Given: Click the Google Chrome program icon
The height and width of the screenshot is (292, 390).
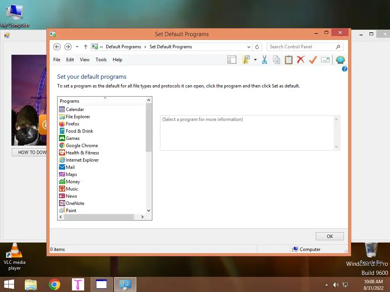Looking at the screenshot, I should pos(62,146).
